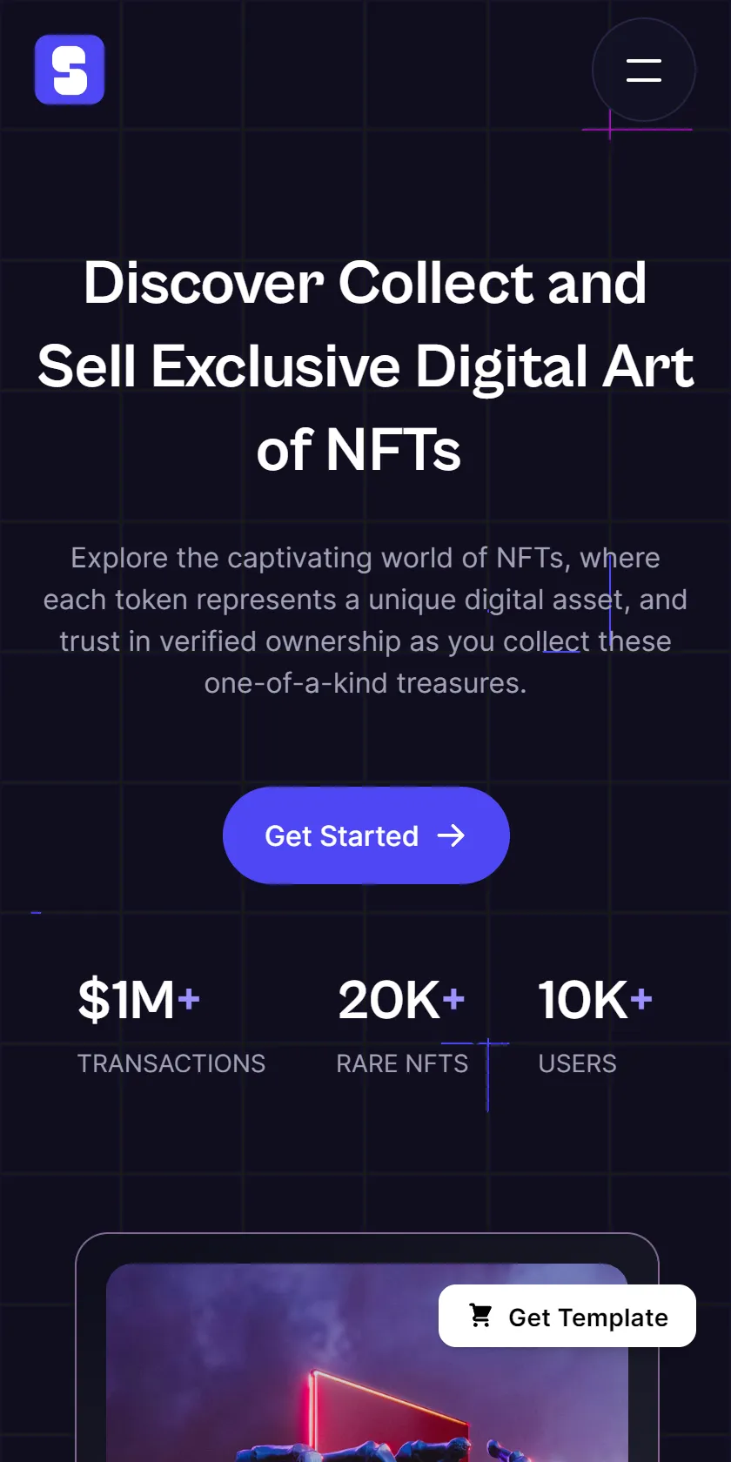Click the 10K+ statistic
The image size is (731, 1462).
pyautogui.click(x=595, y=999)
